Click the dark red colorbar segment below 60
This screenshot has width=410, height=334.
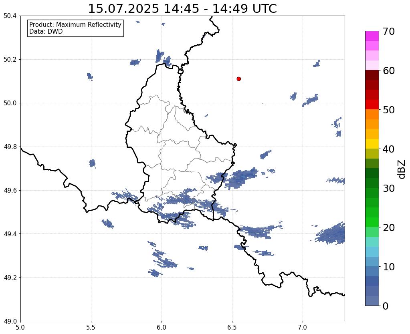pos(372,75)
